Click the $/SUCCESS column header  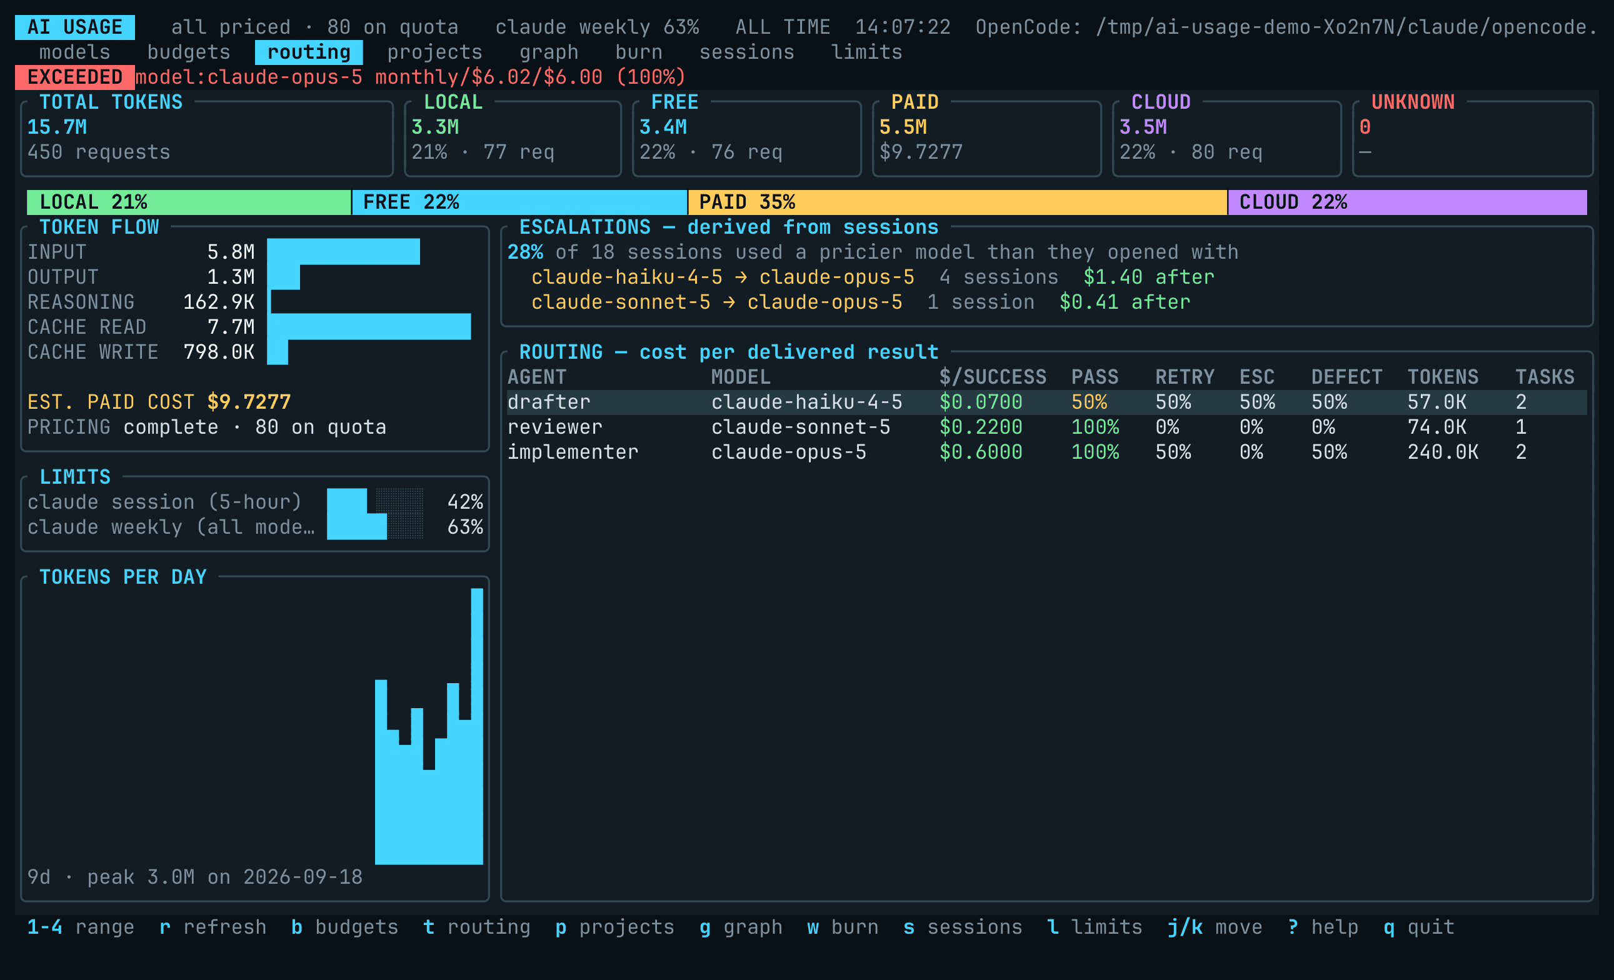[993, 377]
